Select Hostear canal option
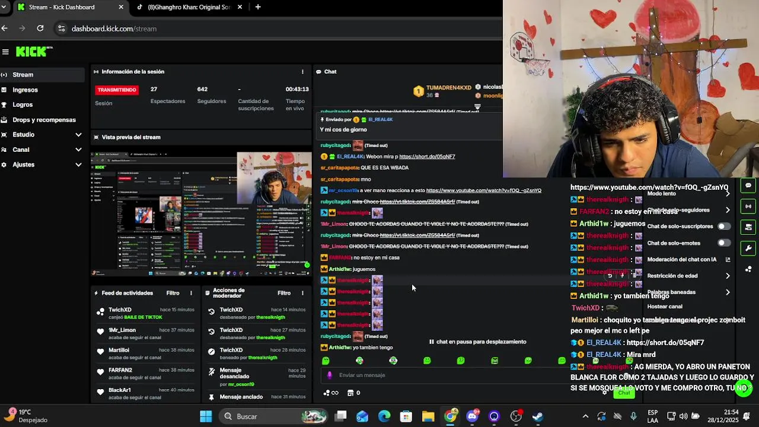This screenshot has height=427, width=759. pos(665,307)
